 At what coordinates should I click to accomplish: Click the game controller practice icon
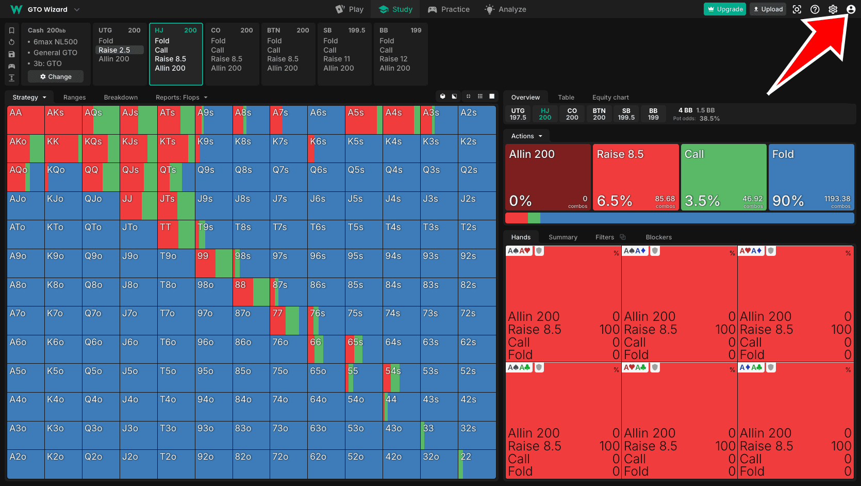tap(11, 66)
